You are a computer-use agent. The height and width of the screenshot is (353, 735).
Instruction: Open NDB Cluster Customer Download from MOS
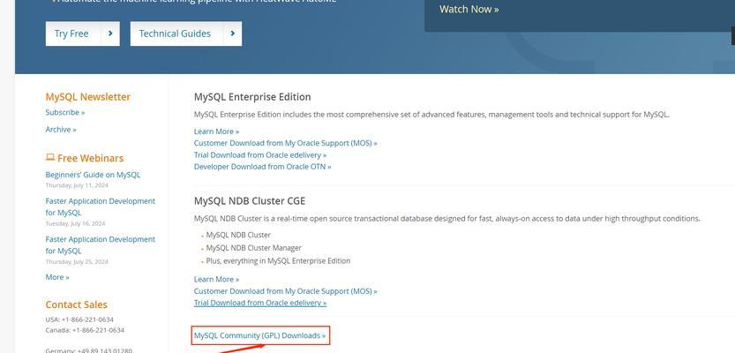tap(286, 291)
